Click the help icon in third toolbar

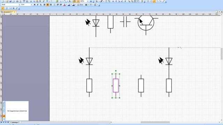point(14,8)
